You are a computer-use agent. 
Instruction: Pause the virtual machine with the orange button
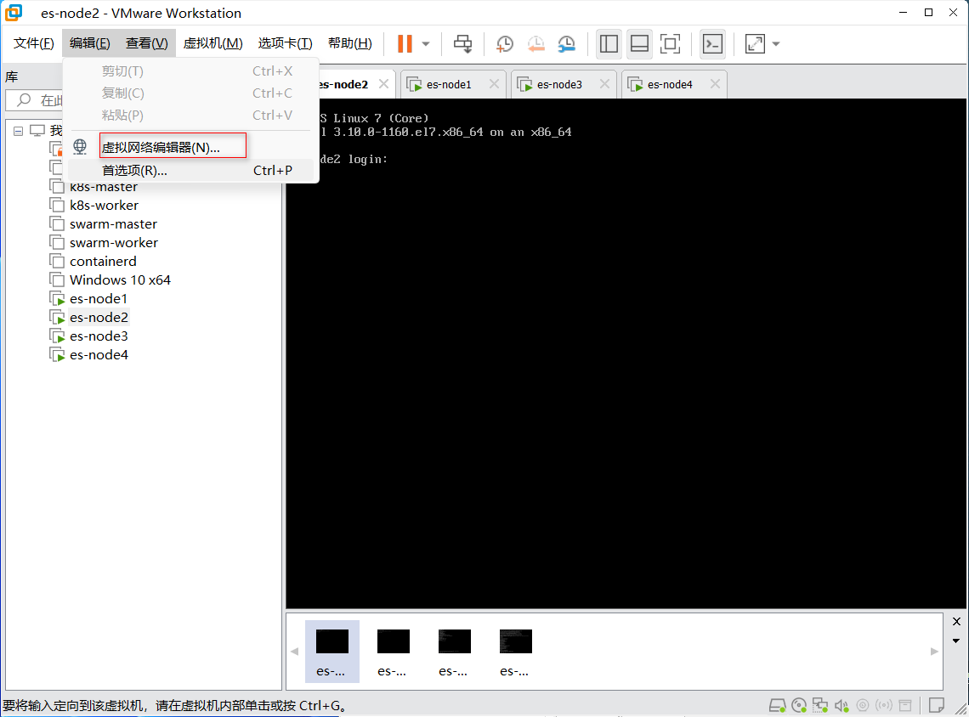point(405,44)
